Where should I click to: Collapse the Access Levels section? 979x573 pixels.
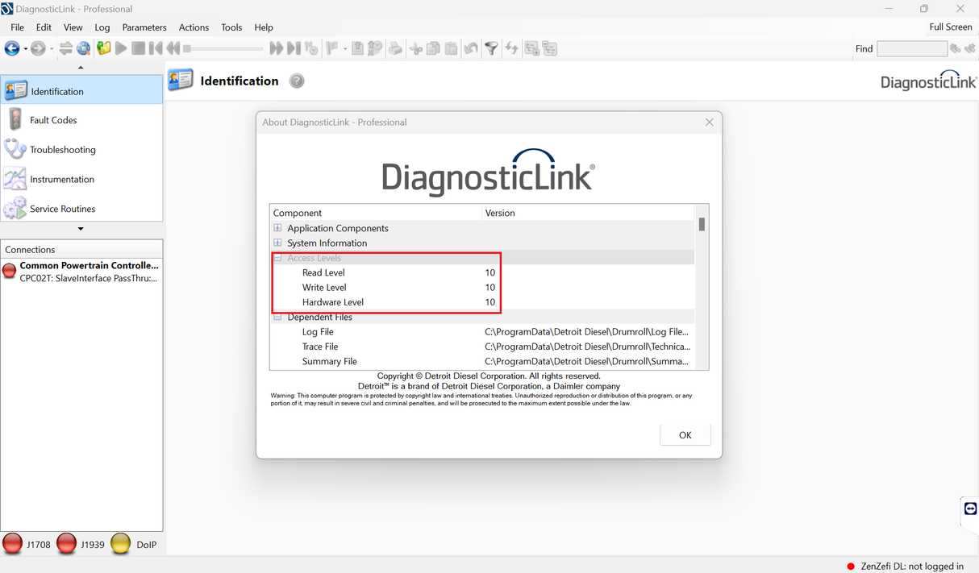tap(277, 257)
